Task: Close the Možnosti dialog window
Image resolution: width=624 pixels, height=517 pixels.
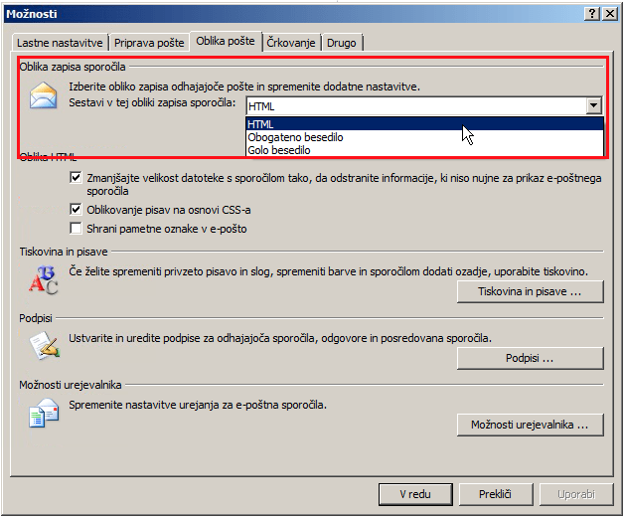Action: pyautogui.click(x=611, y=12)
